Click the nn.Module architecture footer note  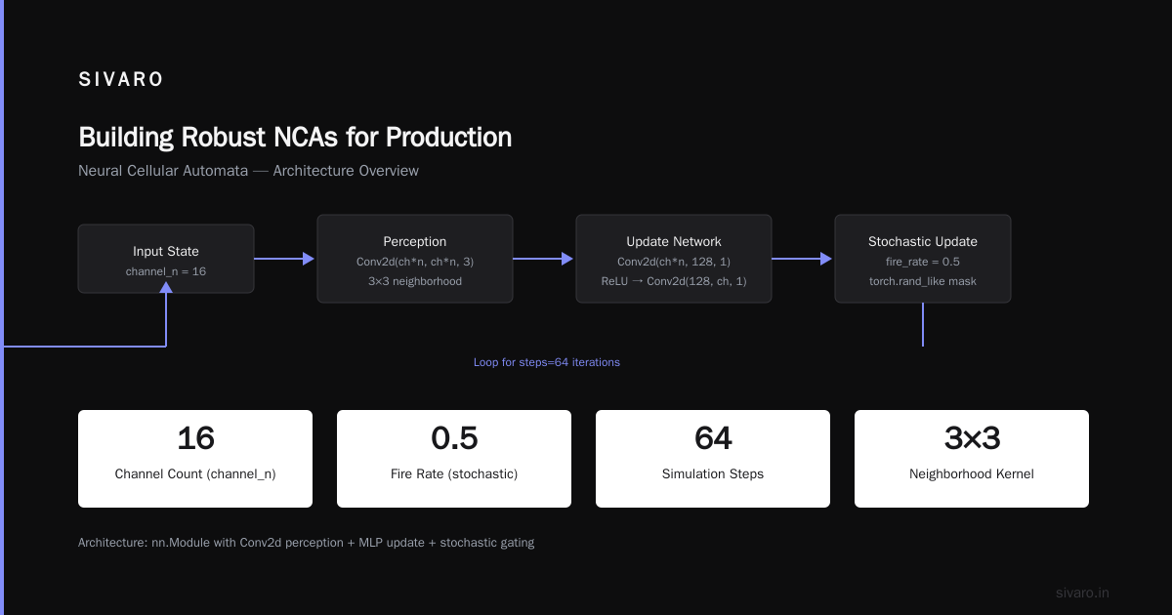[x=306, y=543]
